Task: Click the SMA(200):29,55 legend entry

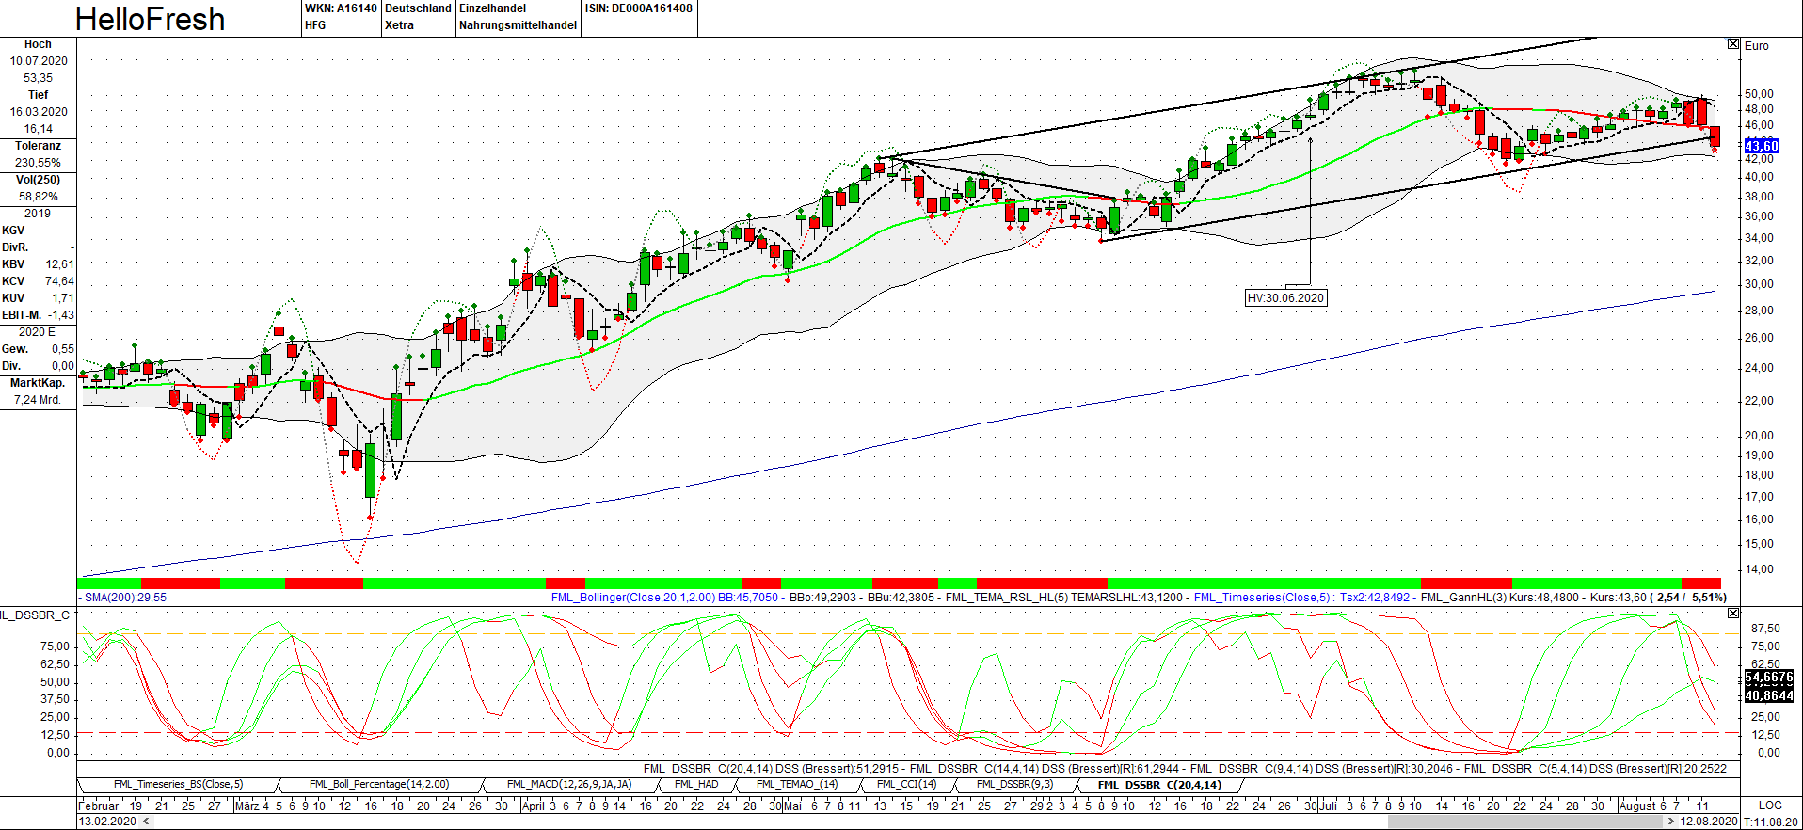Action: click(125, 598)
